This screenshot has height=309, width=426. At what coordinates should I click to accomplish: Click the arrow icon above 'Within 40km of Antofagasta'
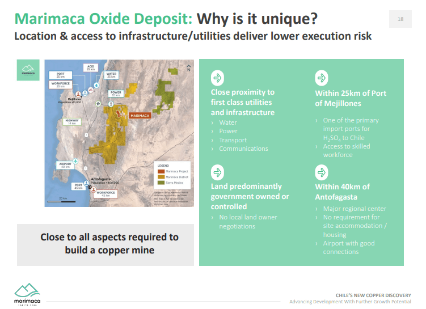(x=322, y=172)
